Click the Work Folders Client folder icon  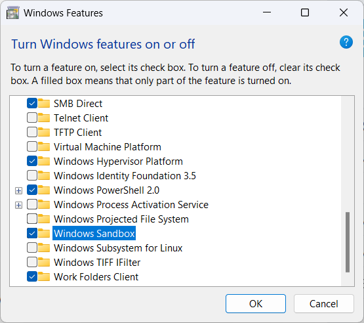(x=44, y=276)
